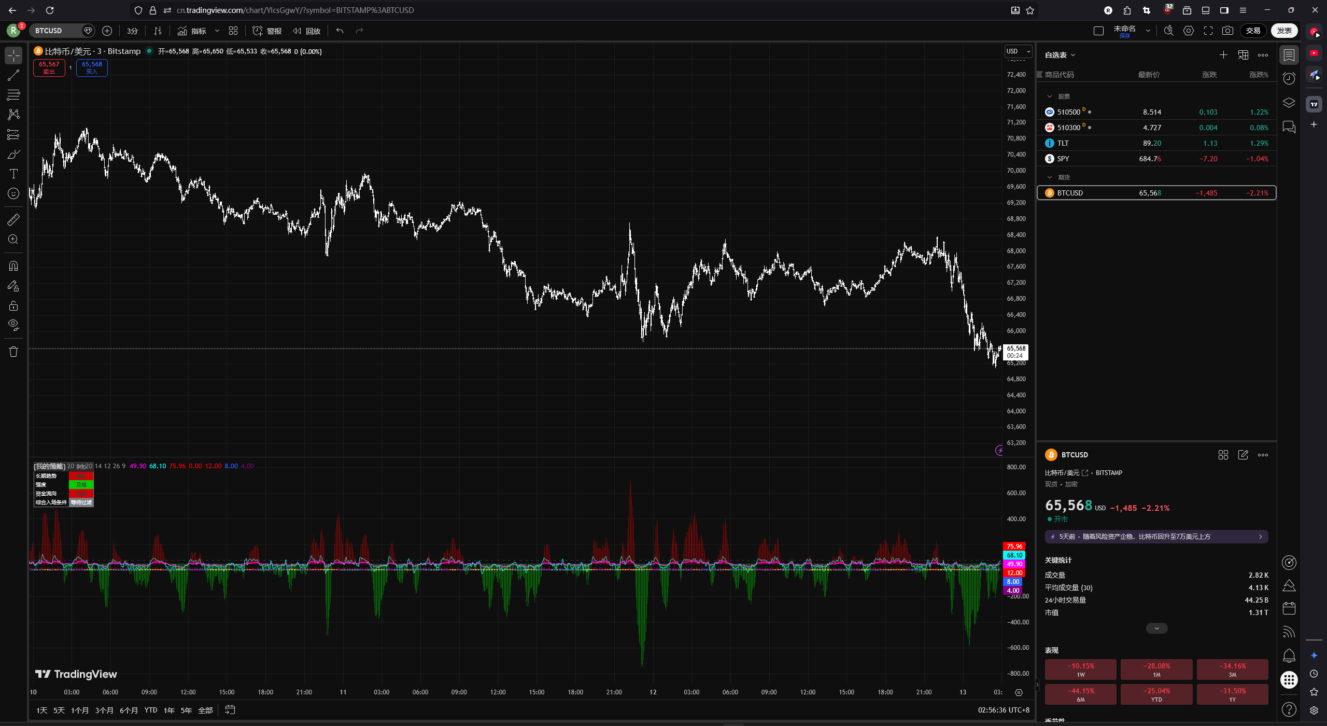The width and height of the screenshot is (1327, 726).
Task: Open the layout grid selector icon
Action: click(x=233, y=31)
